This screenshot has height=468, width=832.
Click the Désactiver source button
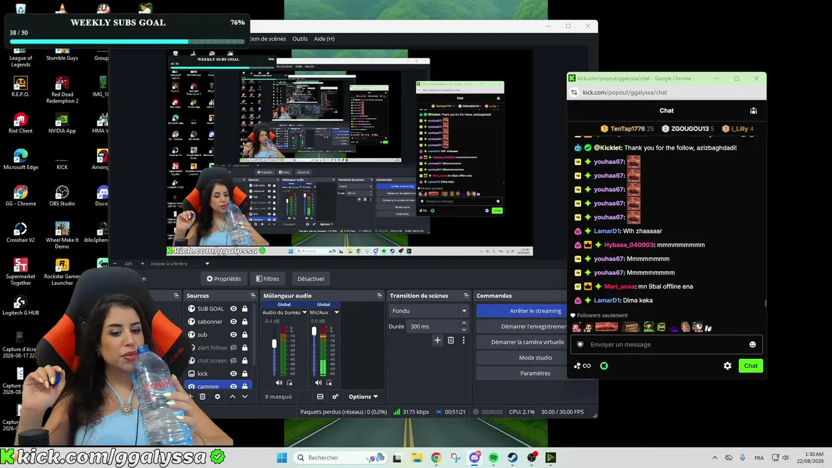(x=311, y=279)
